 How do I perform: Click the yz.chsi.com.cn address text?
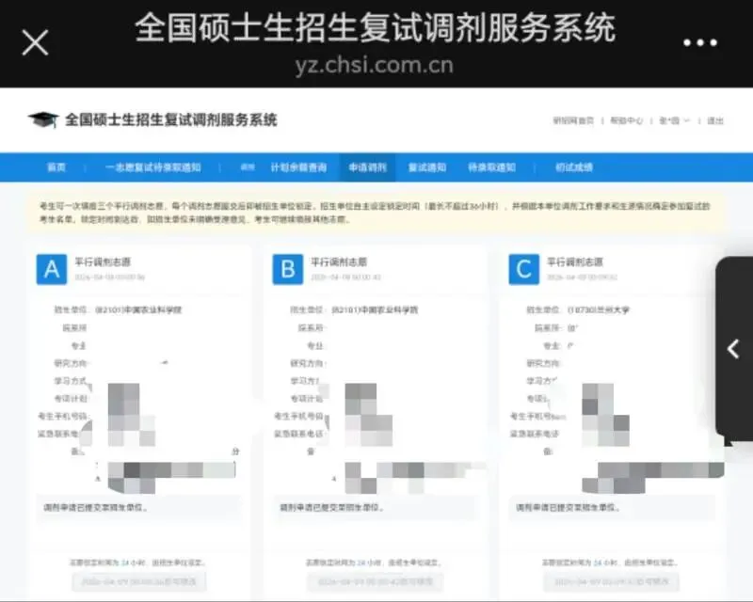(374, 65)
